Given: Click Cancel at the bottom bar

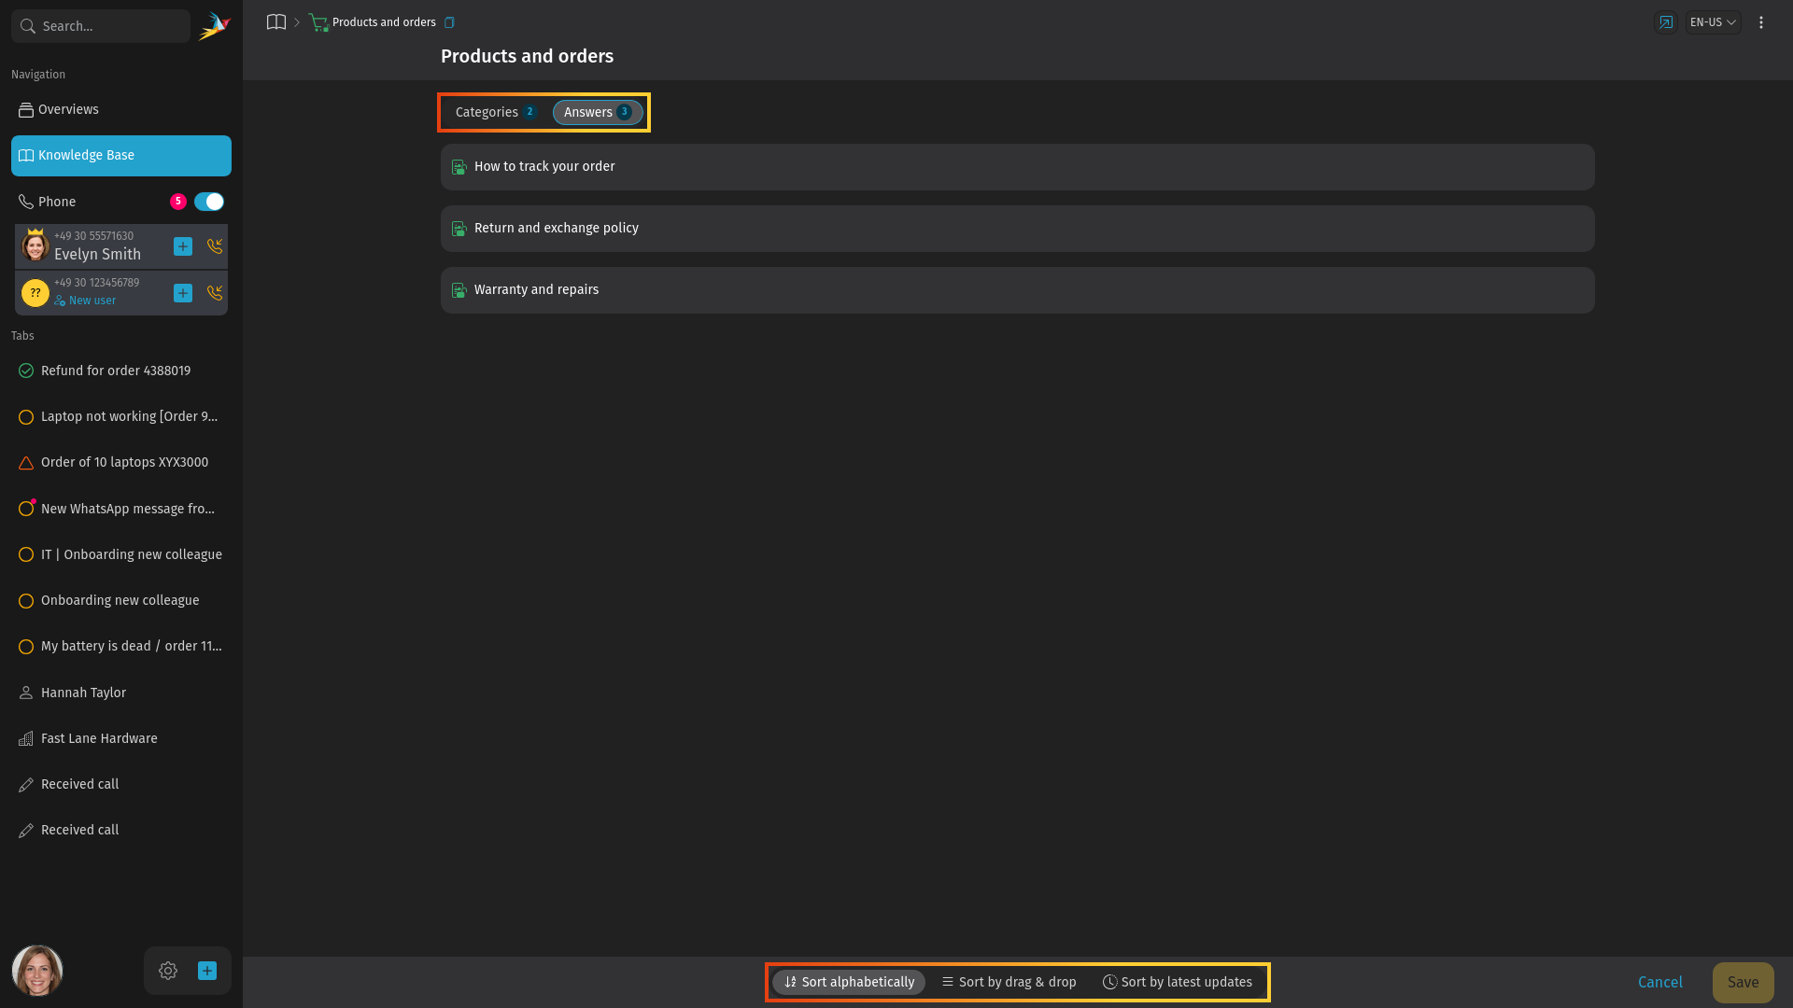Looking at the screenshot, I should pyautogui.click(x=1660, y=982).
